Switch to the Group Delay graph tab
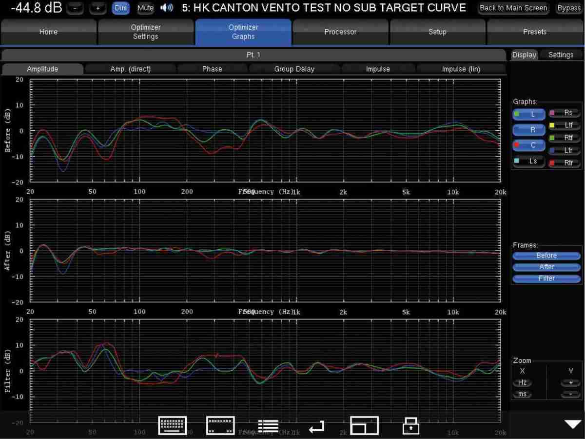The width and height of the screenshot is (585, 439). pos(294,69)
